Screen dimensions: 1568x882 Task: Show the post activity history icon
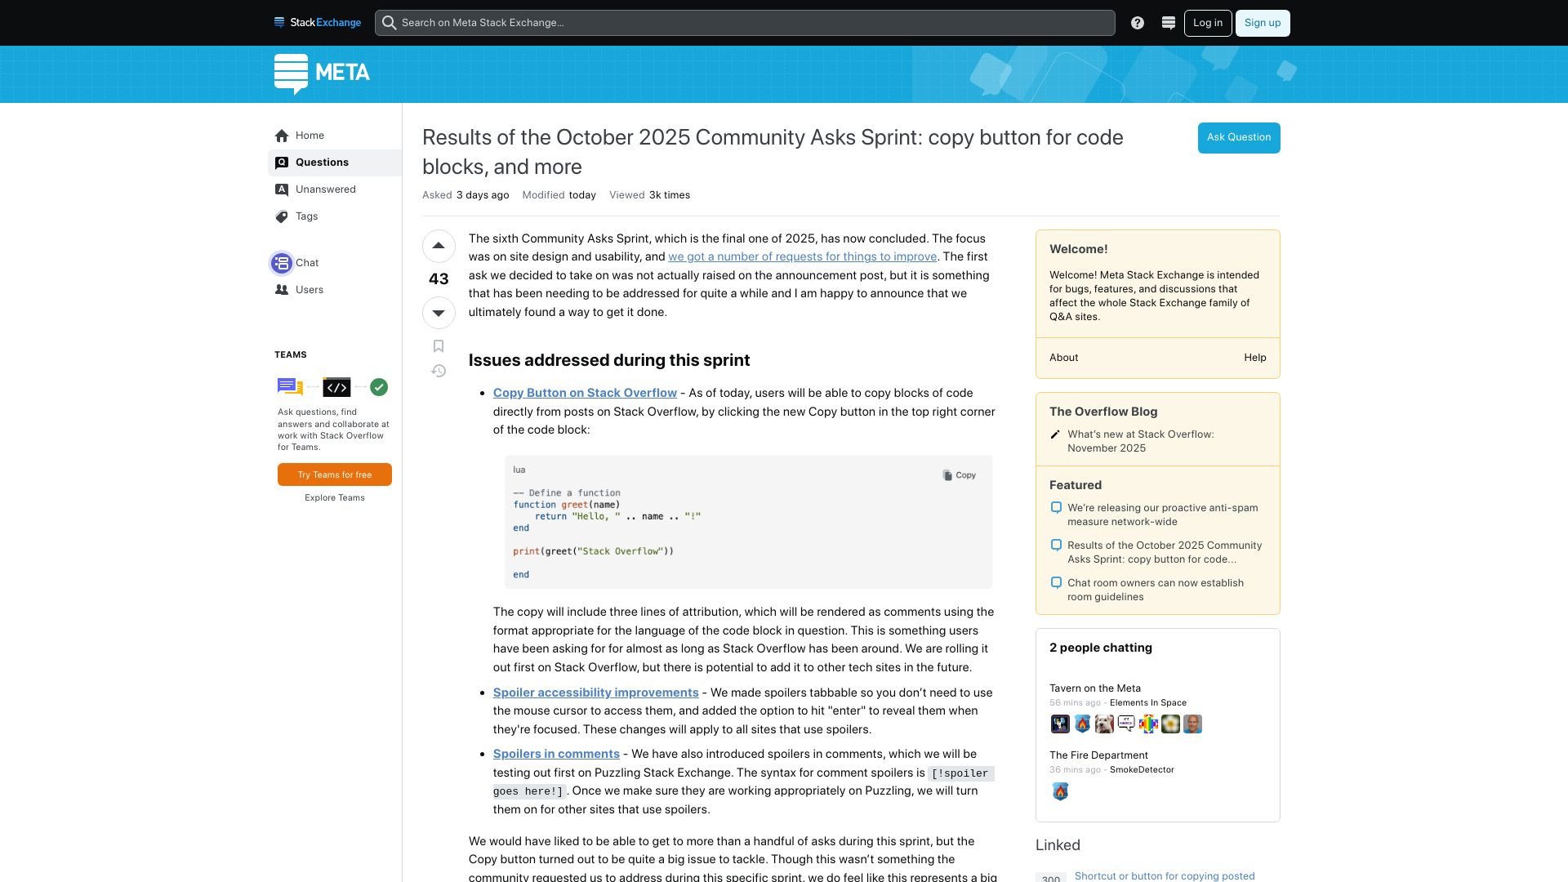439,371
